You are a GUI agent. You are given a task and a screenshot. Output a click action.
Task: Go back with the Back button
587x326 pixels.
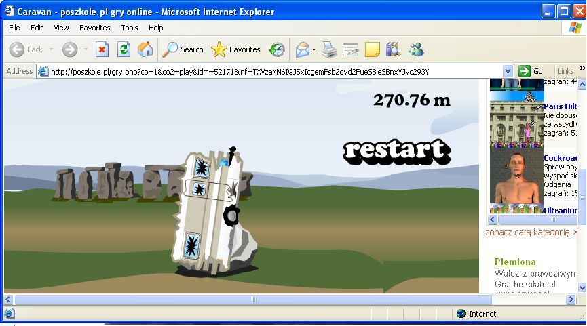[x=26, y=49]
